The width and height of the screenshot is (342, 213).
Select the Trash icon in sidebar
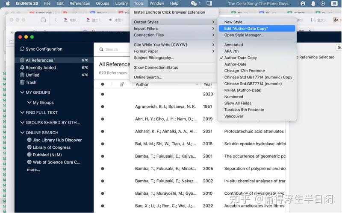[22, 83]
